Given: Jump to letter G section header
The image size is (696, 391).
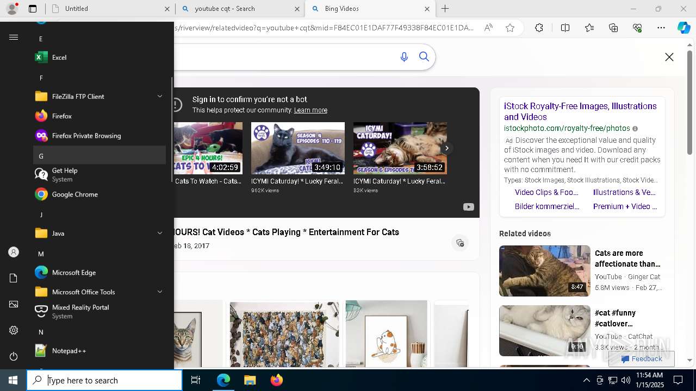Looking at the screenshot, I should 100,155.
